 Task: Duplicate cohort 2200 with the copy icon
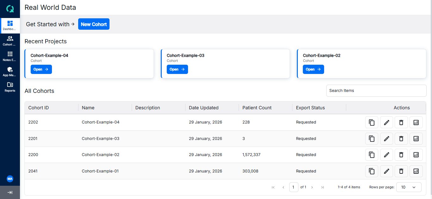pos(372,155)
